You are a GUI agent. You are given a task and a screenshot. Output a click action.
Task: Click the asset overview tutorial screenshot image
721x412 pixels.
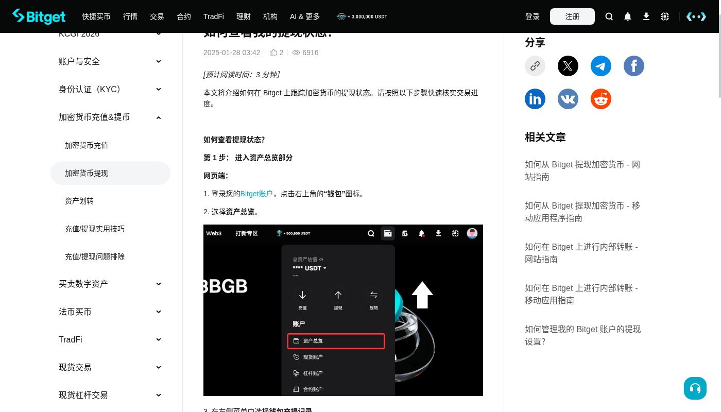pos(343,310)
